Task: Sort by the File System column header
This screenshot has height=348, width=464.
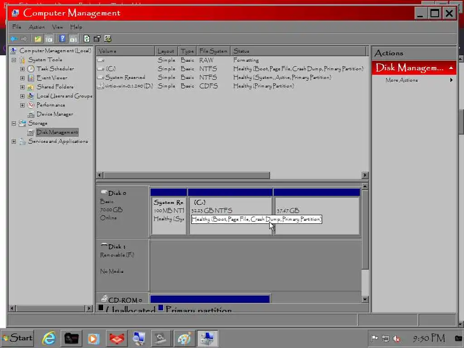Action: [213, 51]
